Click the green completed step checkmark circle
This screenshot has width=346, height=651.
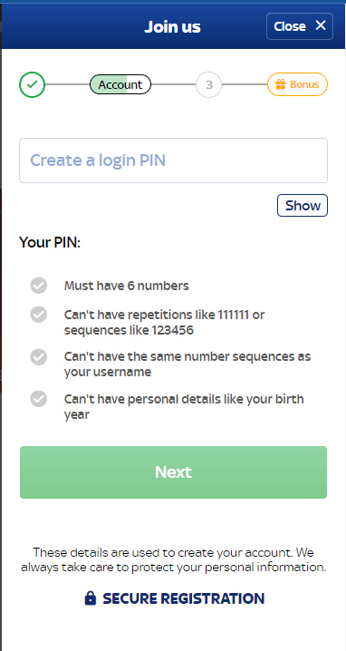[32, 84]
